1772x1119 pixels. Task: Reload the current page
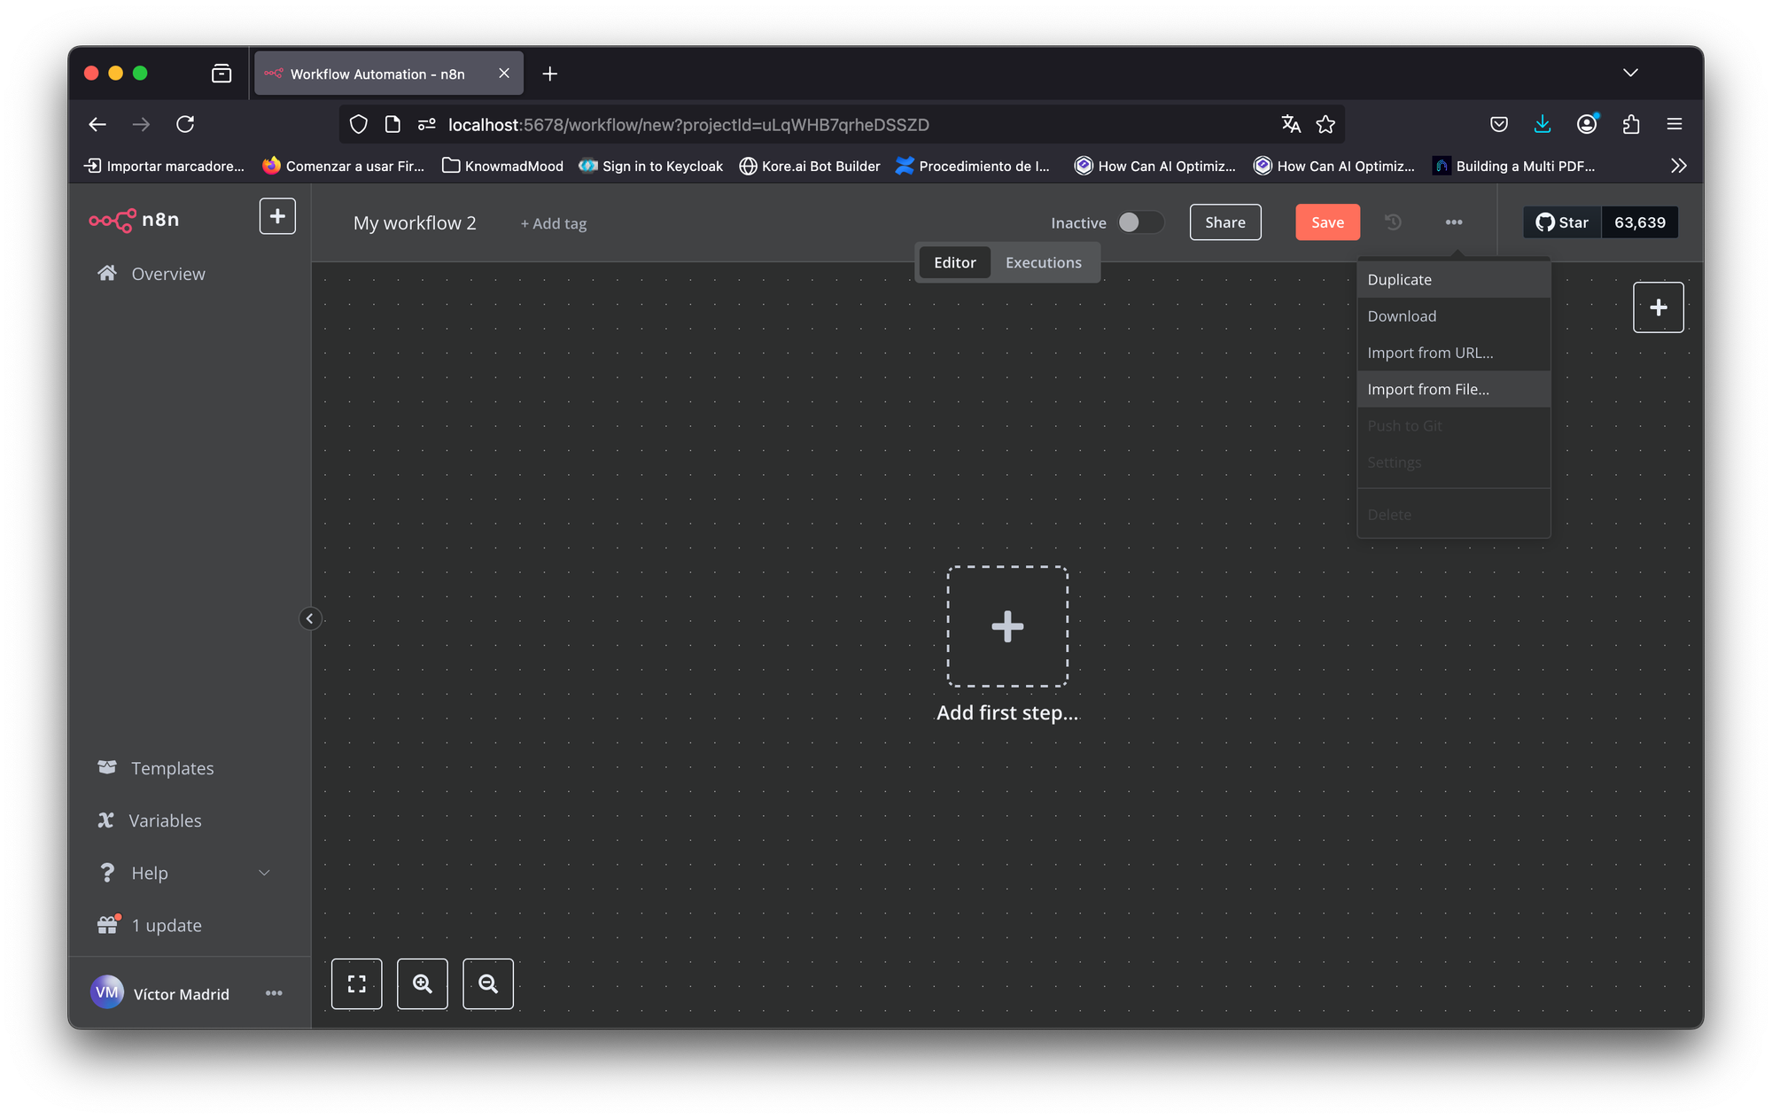tap(185, 124)
